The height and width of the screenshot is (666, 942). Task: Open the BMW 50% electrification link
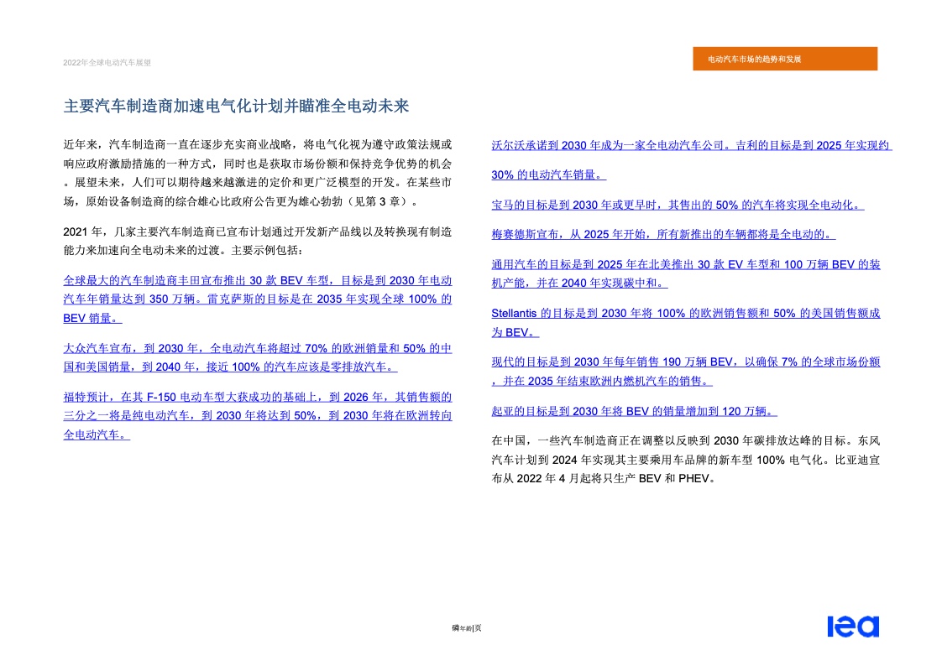[x=678, y=205]
